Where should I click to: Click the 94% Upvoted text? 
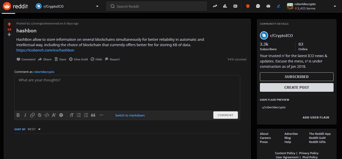(237, 59)
